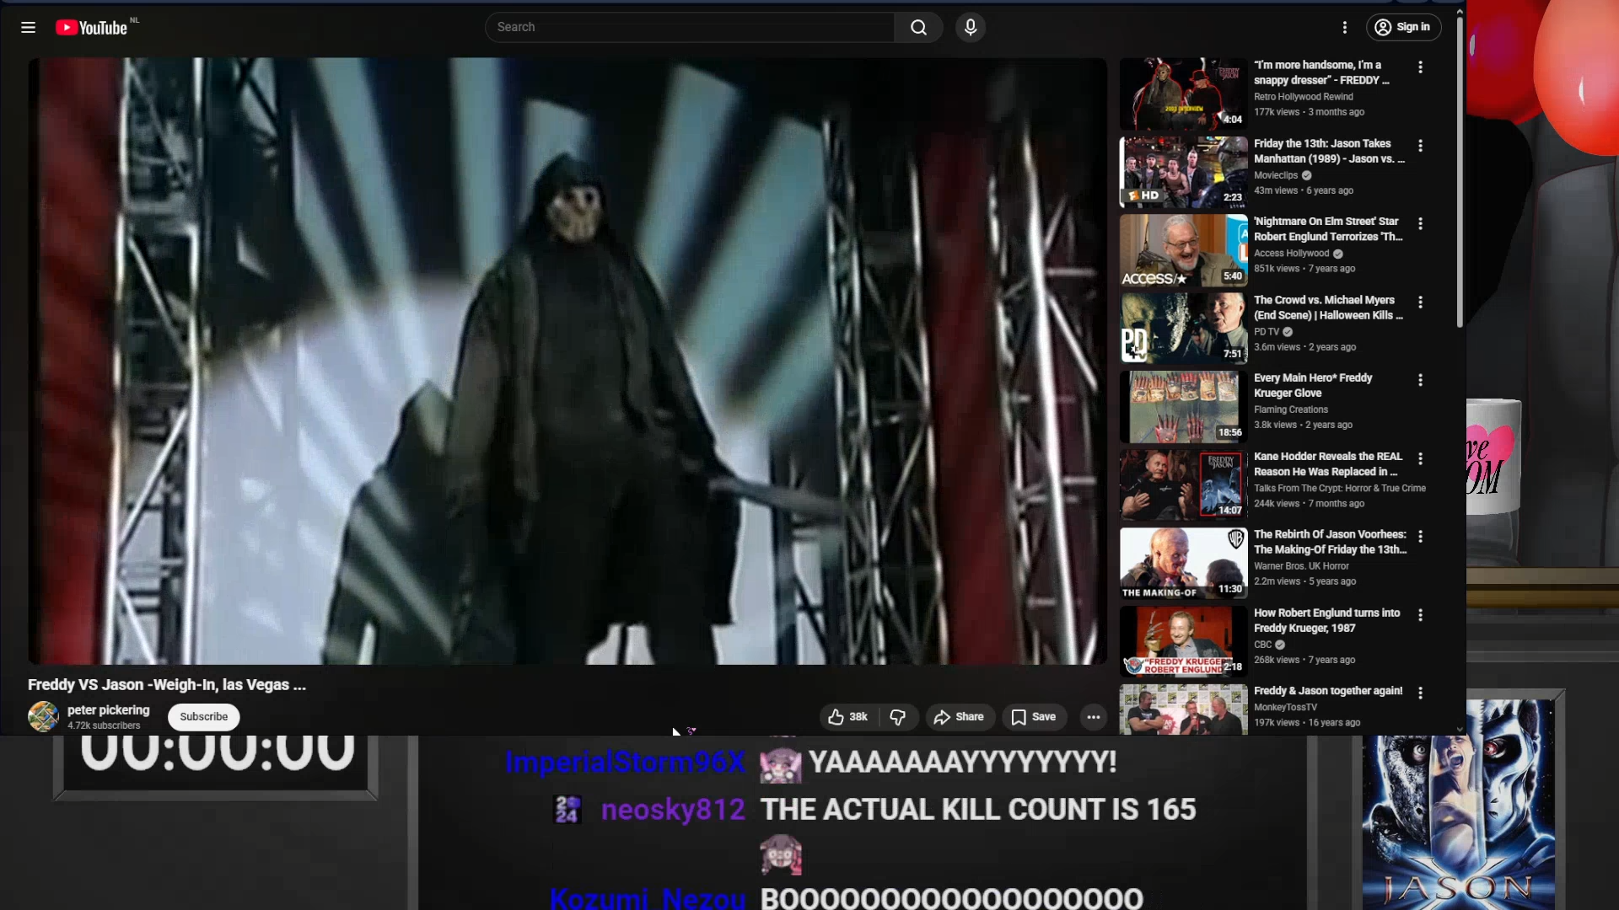Open the Retro Hollywood Rewind channel link
Image resolution: width=1619 pixels, height=910 pixels.
click(x=1303, y=96)
